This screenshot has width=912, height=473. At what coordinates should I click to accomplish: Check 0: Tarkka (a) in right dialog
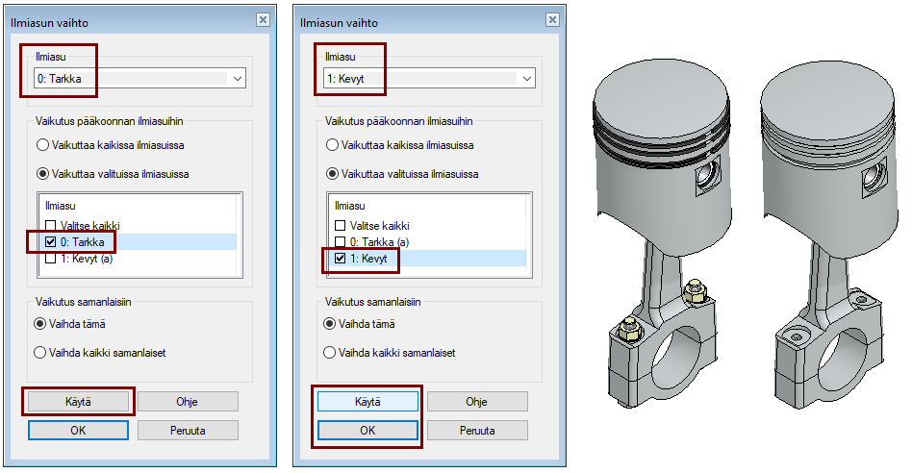[341, 241]
